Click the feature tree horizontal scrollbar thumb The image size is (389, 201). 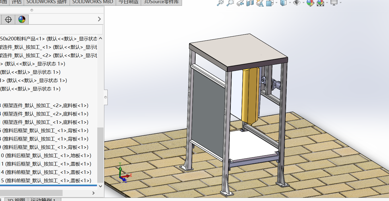pyautogui.click(x=31, y=193)
